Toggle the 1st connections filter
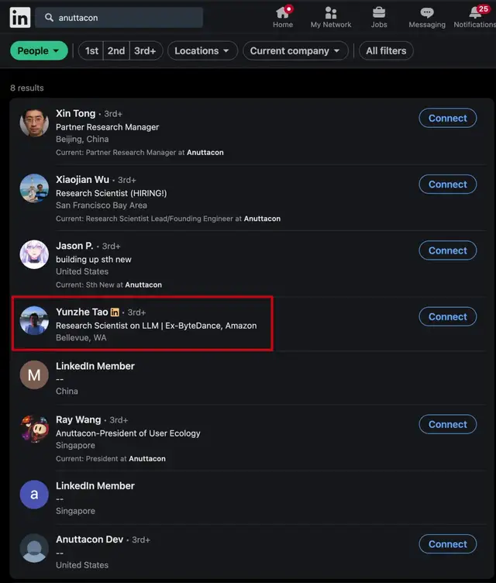 click(91, 51)
